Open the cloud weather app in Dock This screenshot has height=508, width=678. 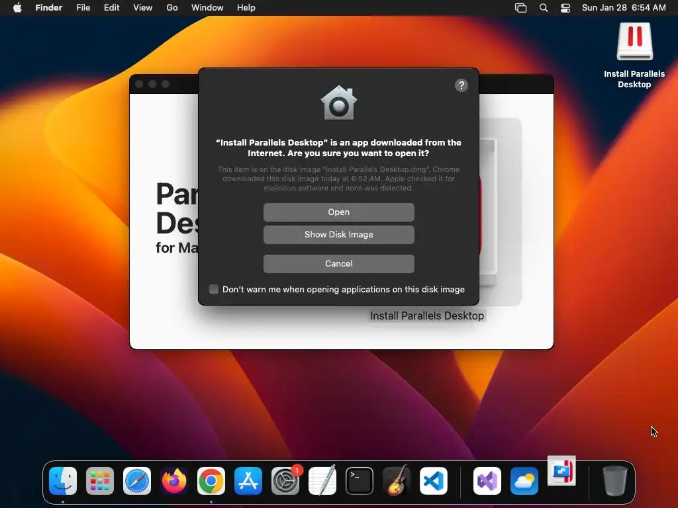click(524, 481)
